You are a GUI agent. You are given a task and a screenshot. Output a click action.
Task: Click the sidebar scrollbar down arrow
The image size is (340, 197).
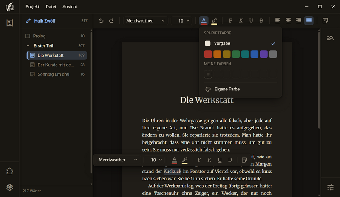(x=91, y=184)
